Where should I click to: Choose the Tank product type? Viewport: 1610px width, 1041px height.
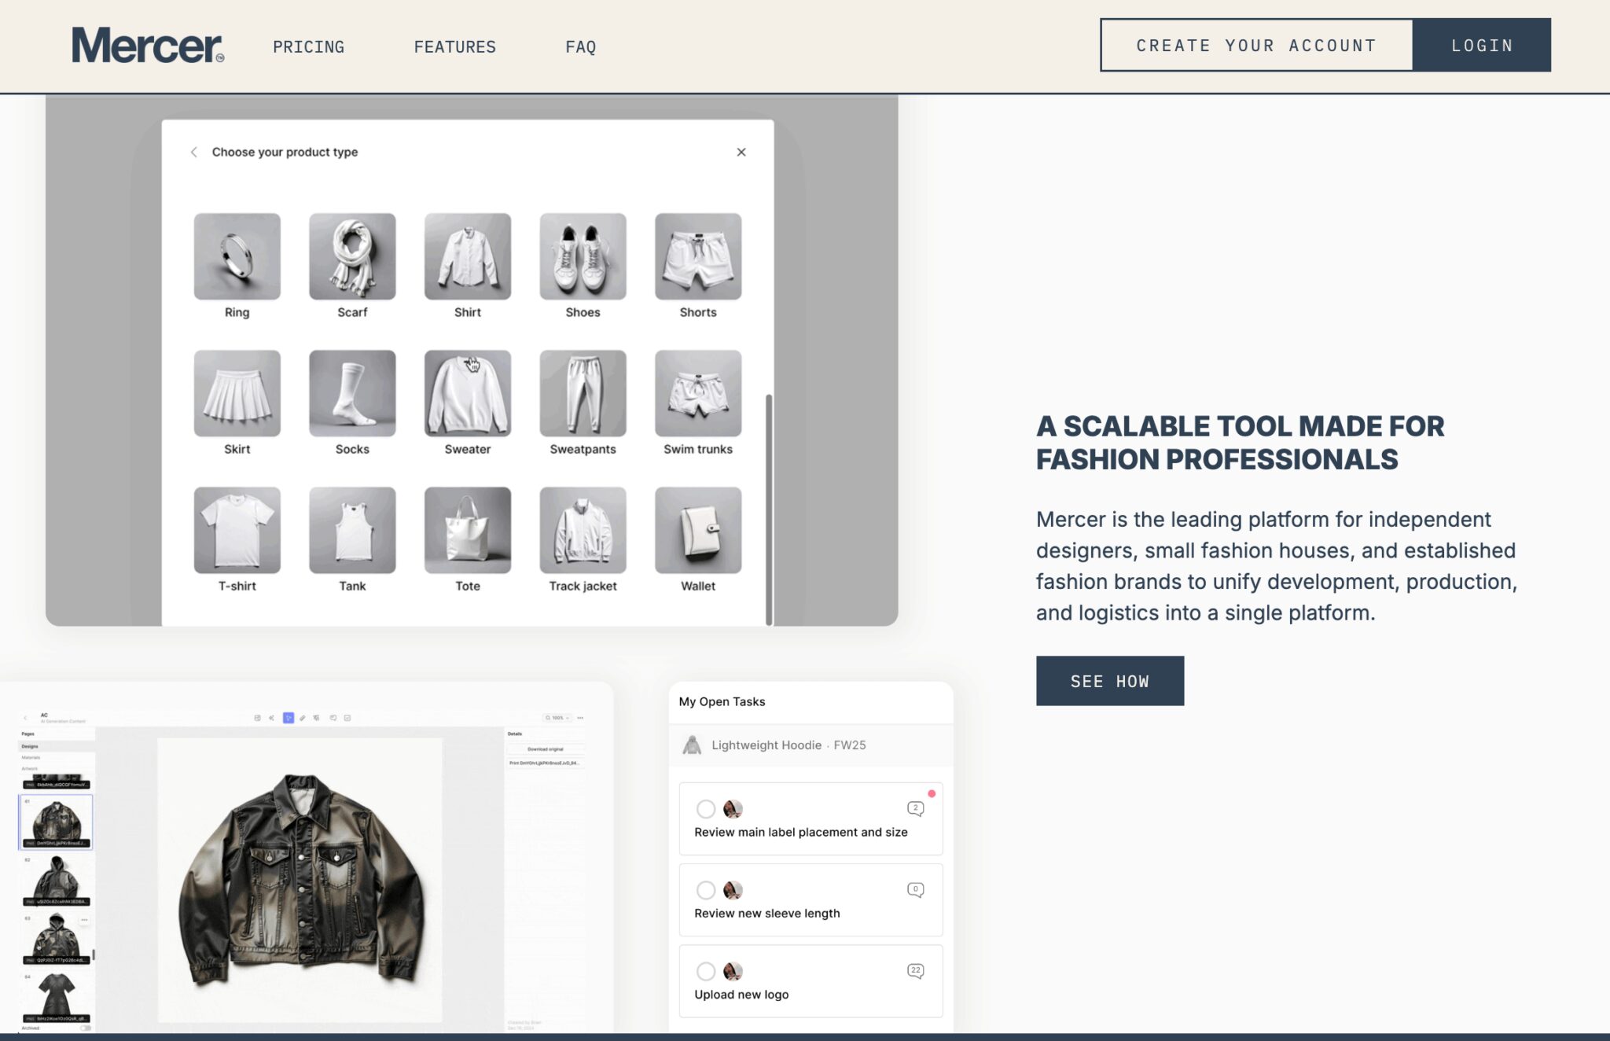(x=352, y=539)
